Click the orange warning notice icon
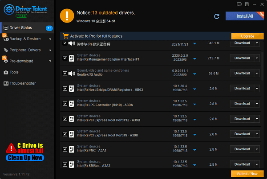Screen dimensions: 267x179 pos(67,16)
